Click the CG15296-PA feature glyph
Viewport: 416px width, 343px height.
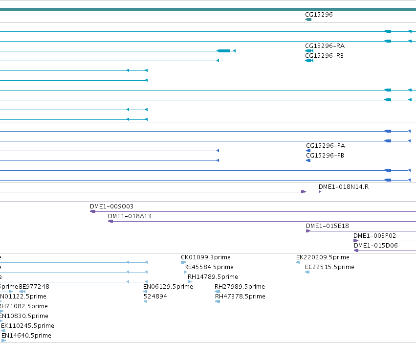point(308,151)
